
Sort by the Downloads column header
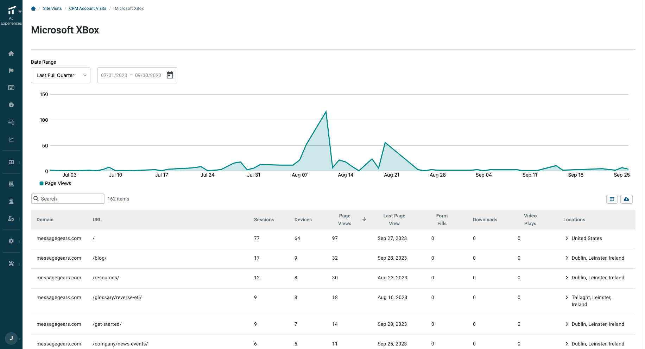coord(485,220)
